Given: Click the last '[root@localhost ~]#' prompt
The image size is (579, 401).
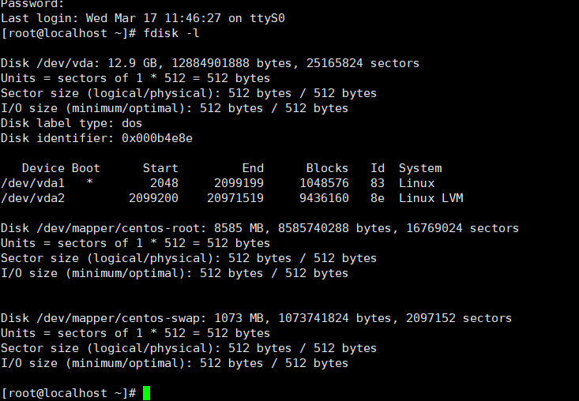Looking at the screenshot, I should [68, 393].
